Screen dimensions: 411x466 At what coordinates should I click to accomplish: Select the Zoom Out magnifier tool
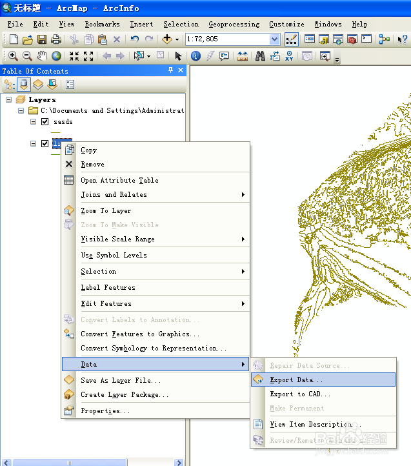pos(27,56)
